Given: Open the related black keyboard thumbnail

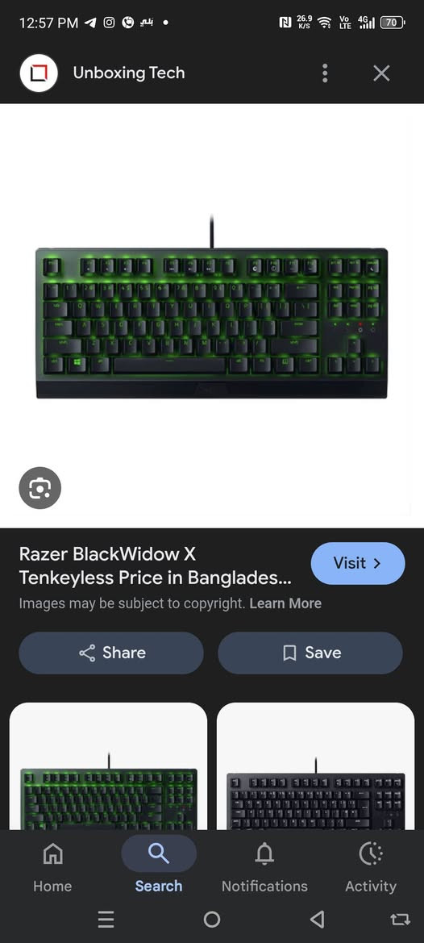Looking at the screenshot, I should pyautogui.click(x=315, y=766).
